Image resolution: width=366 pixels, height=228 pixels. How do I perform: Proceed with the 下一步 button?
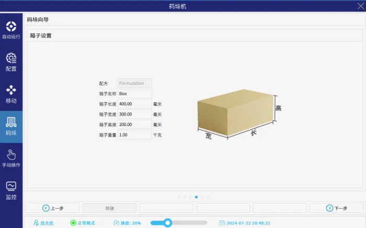[336, 208]
